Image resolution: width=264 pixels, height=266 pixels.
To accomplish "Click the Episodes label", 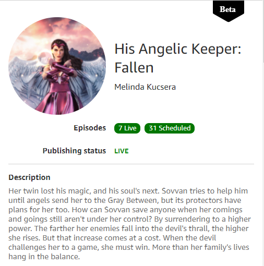I will point(90,128).
